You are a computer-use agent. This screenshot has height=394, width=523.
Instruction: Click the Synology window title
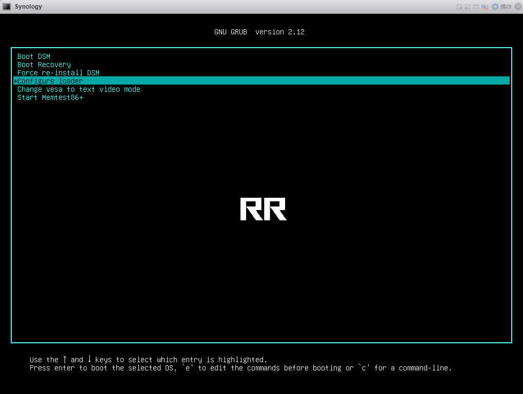pos(28,7)
